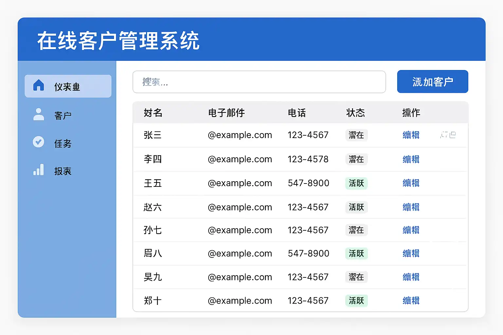Select the tasks label in the sidebar
Screen dimensions: 503x335
point(63,143)
